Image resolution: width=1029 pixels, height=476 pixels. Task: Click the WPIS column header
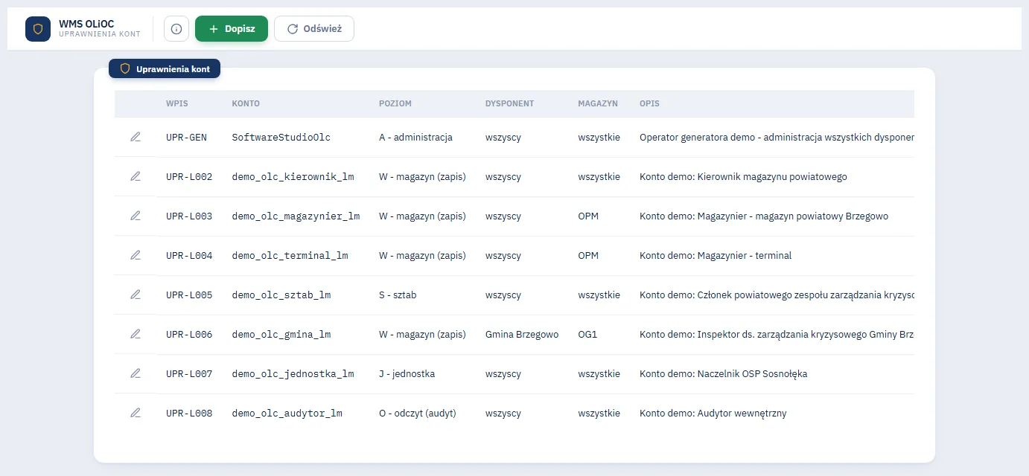[177, 103]
